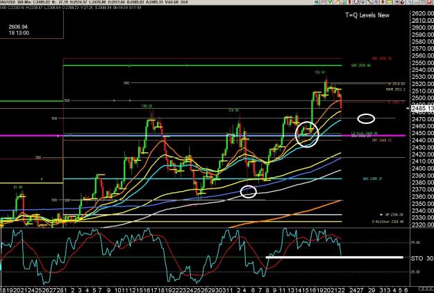Screen dimensions: 434x293
Task: Select the orange pencil drawing tool
Action: pyautogui.click(x=337, y=2)
